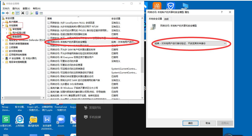The height and width of the screenshot is (136, 252).
Task: Expand the IP 安全策略 tree node
Action: pos(3,58)
